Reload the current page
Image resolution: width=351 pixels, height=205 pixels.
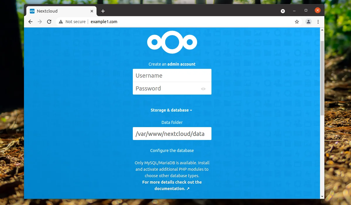point(49,22)
